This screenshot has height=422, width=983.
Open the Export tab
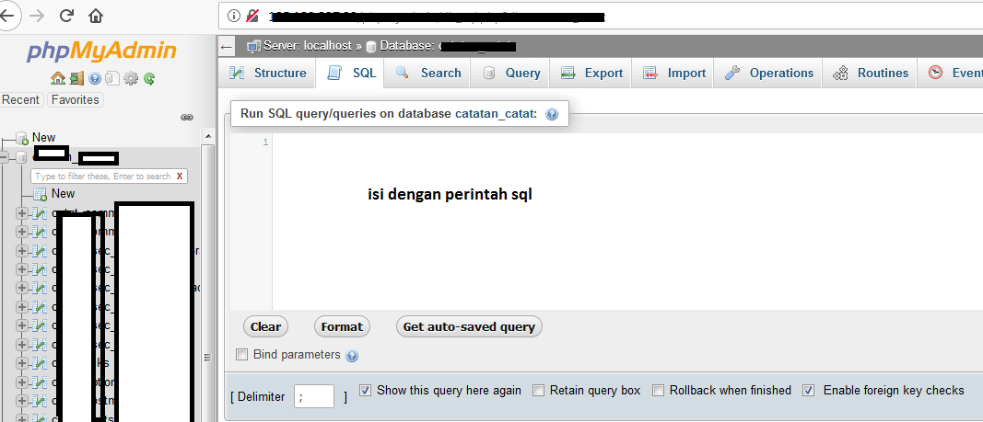coord(592,74)
